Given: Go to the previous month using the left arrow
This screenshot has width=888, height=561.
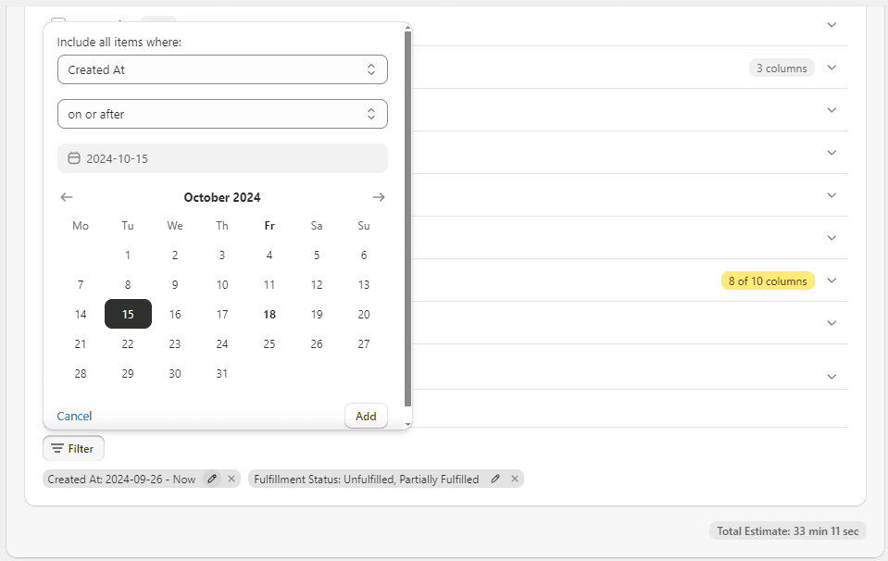Looking at the screenshot, I should (x=66, y=197).
